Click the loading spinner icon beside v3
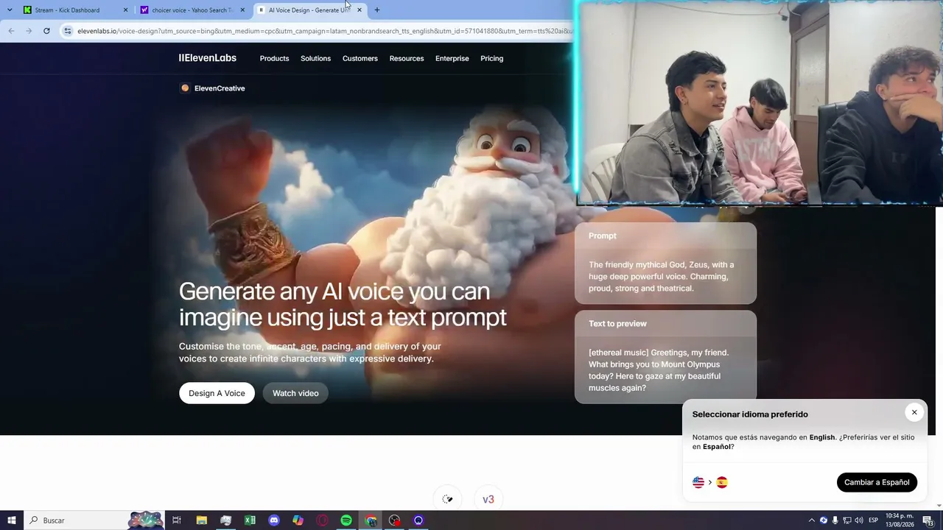The height and width of the screenshot is (530, 943). click(447, 499)
